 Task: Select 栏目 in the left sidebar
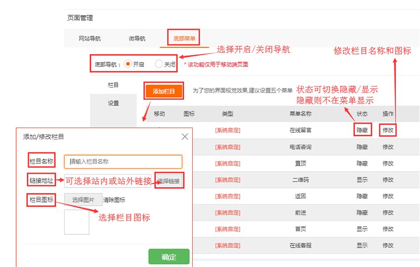[113, 85]
